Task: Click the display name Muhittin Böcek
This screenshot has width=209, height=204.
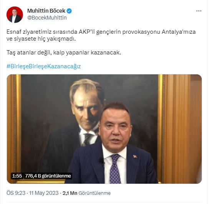Action: click(x=46, y=11)
